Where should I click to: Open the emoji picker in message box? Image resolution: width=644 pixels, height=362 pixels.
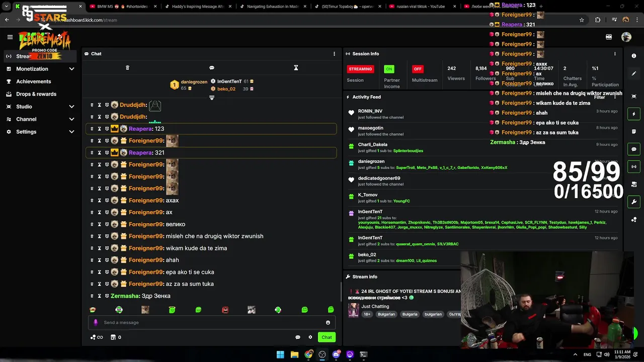tap(328, 323)
